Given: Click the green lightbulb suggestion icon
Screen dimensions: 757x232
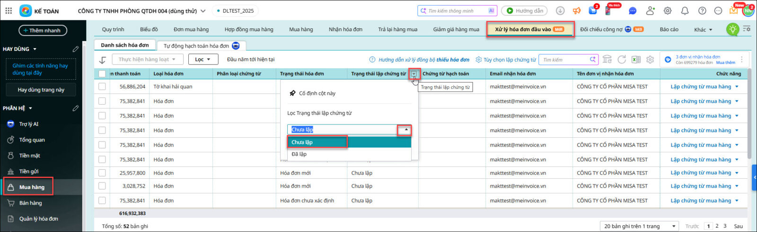Looking at the screenshot, I should (x=732, y=29).
